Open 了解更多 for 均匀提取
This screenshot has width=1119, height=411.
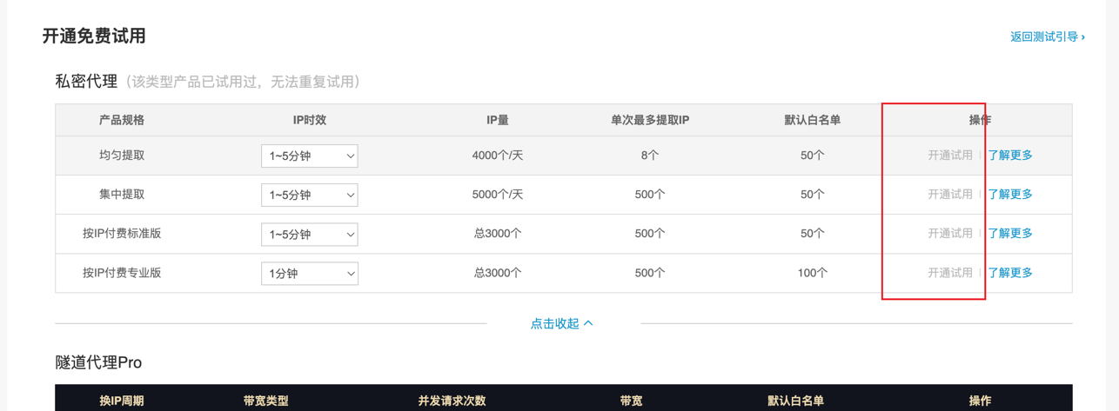pyautogui.click(x=1010, y=156)
